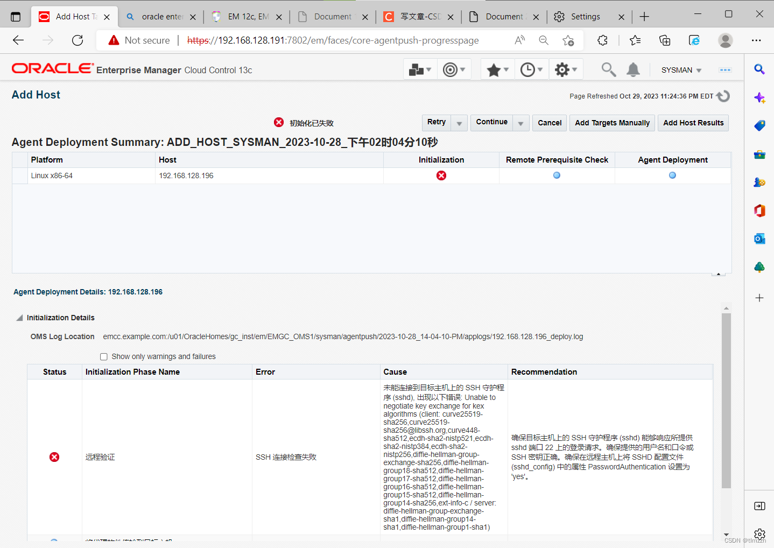774x548 pixels.
Task: Open the Notifications bell icon
Action: pos(633,69)
